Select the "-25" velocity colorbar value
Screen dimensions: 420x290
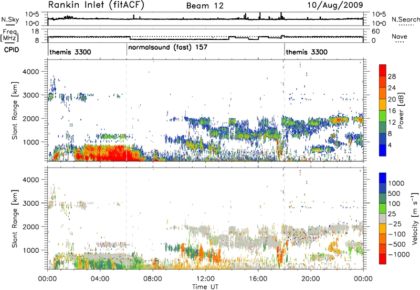(x=395, y=224)
